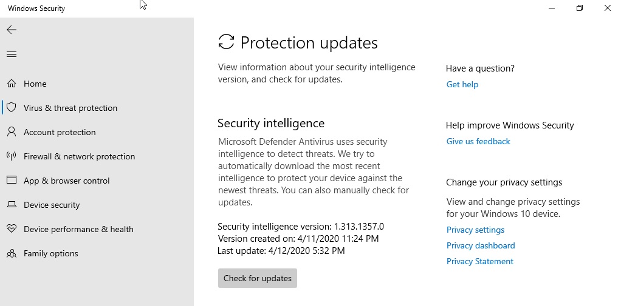
Task: Open the Privacy dashboard link
Action: tap(481, 245)
